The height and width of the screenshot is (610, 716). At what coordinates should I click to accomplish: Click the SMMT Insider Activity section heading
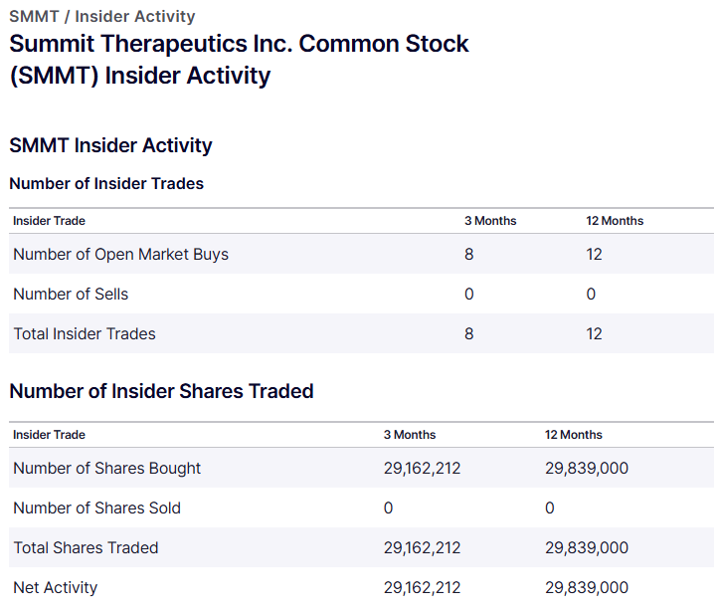(x=110, y=145)
